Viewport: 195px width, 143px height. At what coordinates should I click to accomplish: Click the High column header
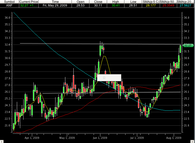[116, 2]
